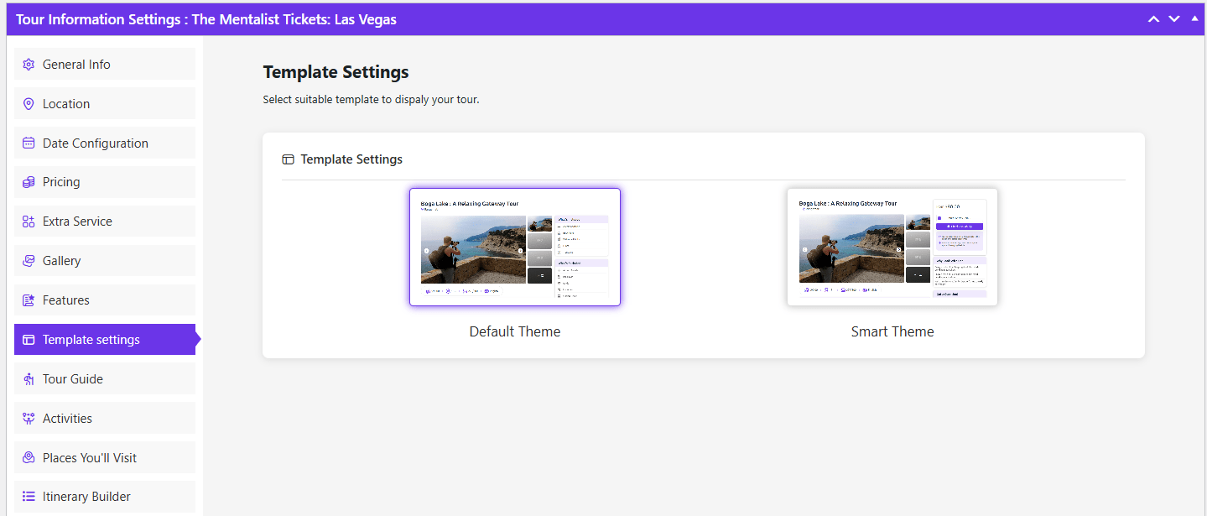1207x516 pixels.
Task: Click the General Info gear icon
Action: click(29, 65)
